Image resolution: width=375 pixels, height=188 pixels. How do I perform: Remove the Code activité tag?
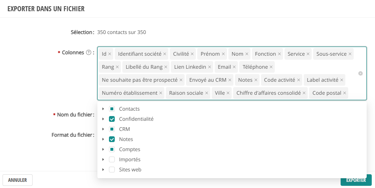(299, 80)
